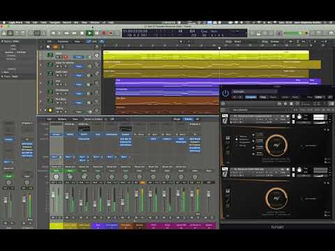The height and width of the screenshot is (251, 335).
Task: Go to project beginning with the transport button
Action: tap(53, 33)
